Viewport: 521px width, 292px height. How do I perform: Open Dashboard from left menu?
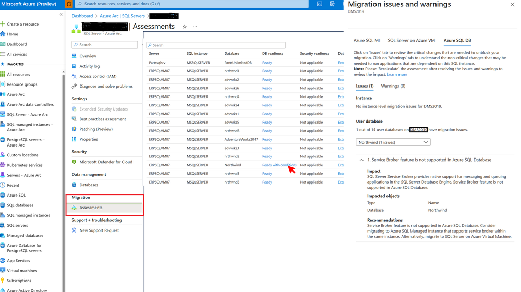(x=17, y=44)
